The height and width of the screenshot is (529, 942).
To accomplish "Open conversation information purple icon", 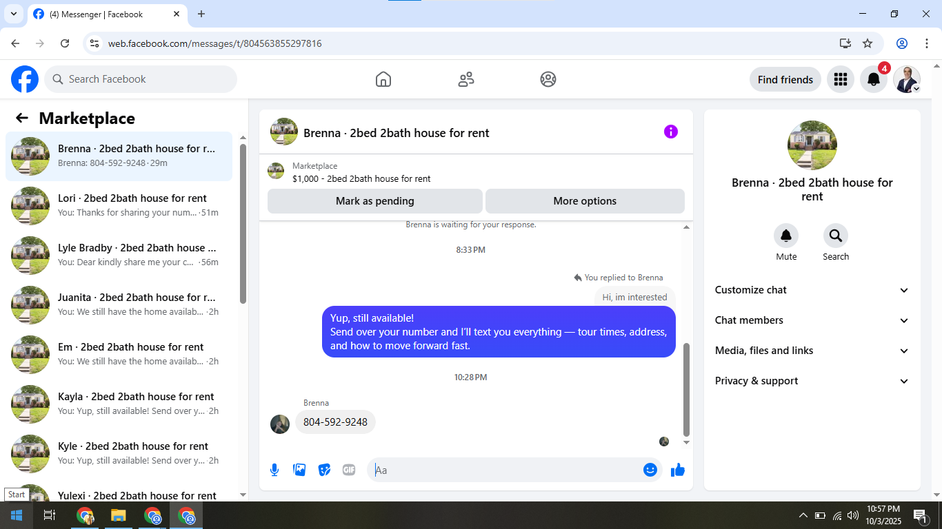I will pos(671,132).
